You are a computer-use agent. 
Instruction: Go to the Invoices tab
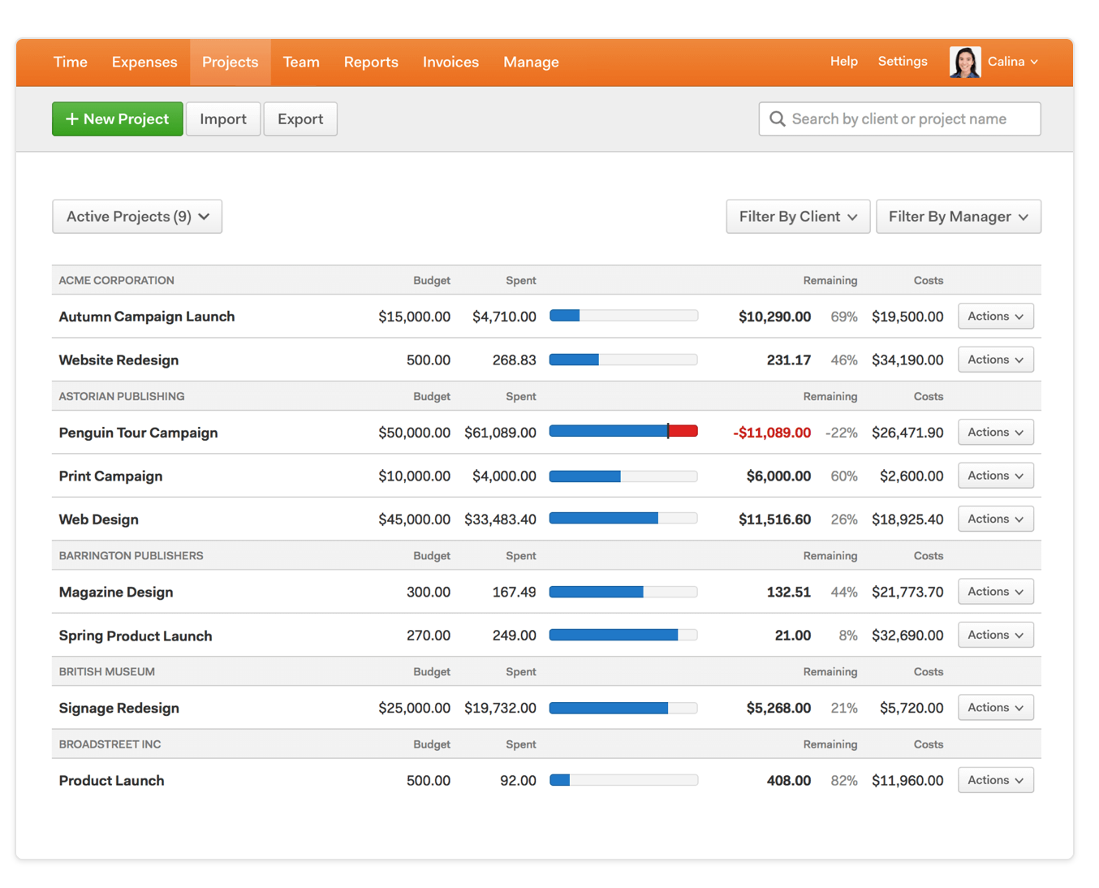450,63
